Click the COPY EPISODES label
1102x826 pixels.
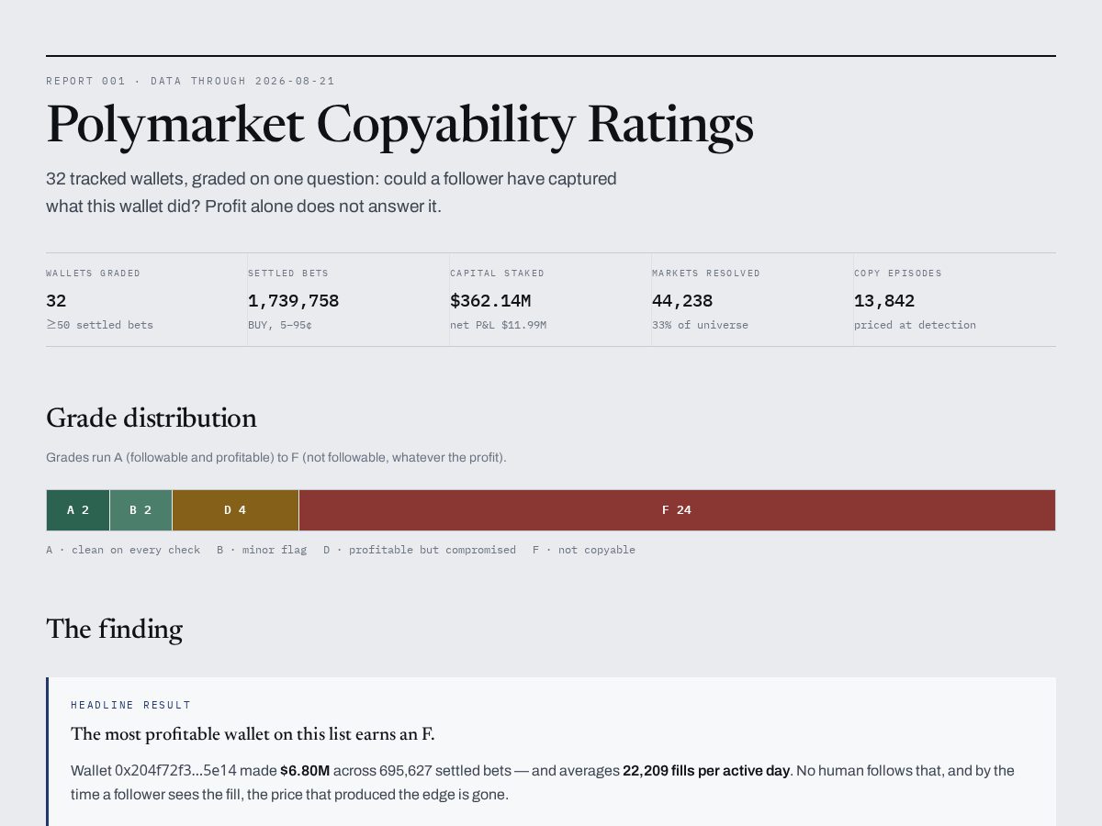coord(898,273)
